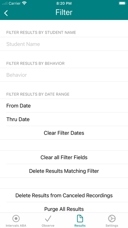This screenshot has width=128, height=228.
Task: Choose Delete Results Matching Filter
Action: pos(64,171)
